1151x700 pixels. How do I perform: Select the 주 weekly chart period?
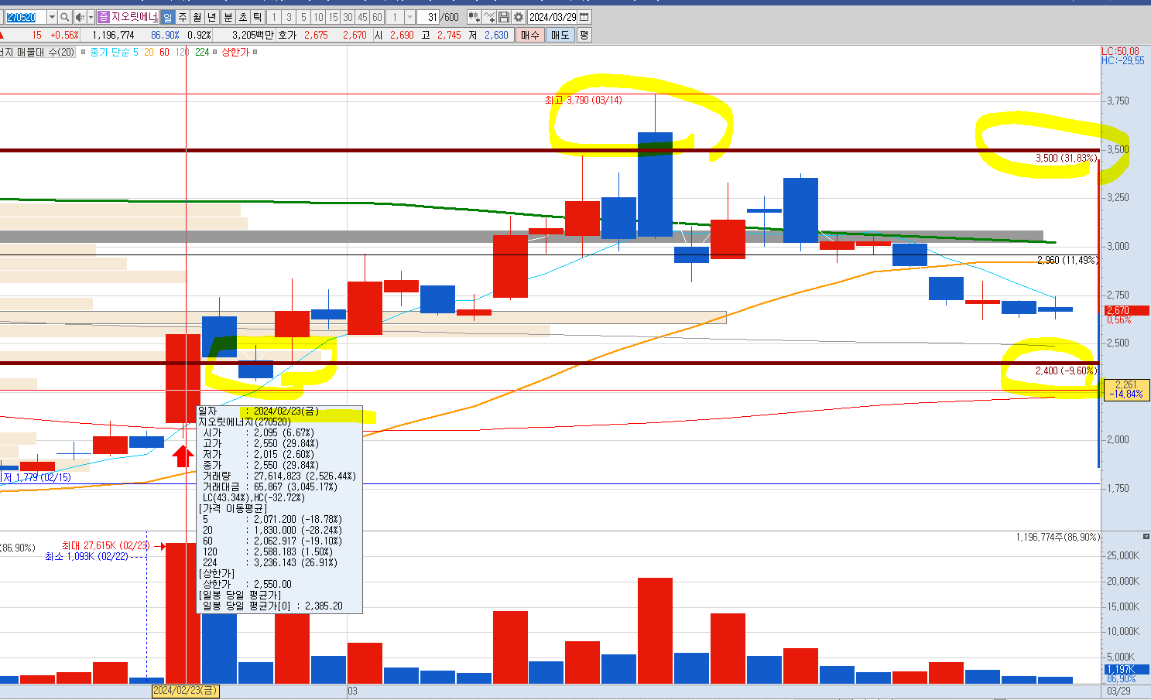pos(182,17)
